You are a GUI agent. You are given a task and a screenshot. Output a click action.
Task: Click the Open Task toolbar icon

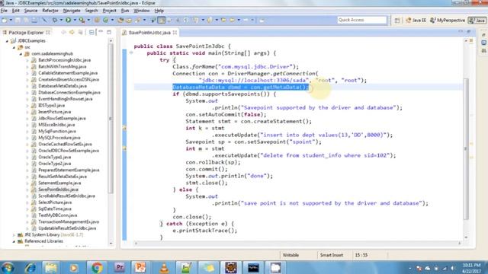129,21
